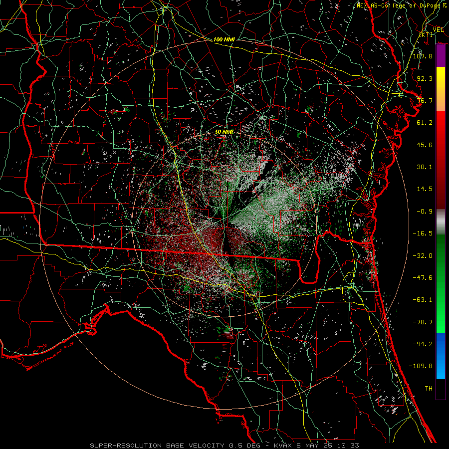Click the -0.9 velocity scale value
The image size is (449, 449).
coord(425,211)
